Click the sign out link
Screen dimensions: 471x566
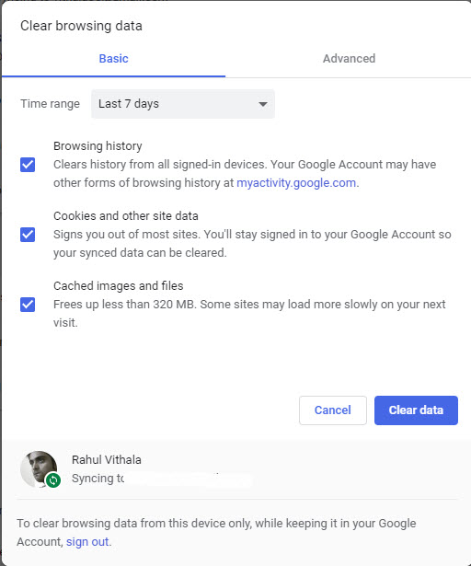click(x=87, y=542)
